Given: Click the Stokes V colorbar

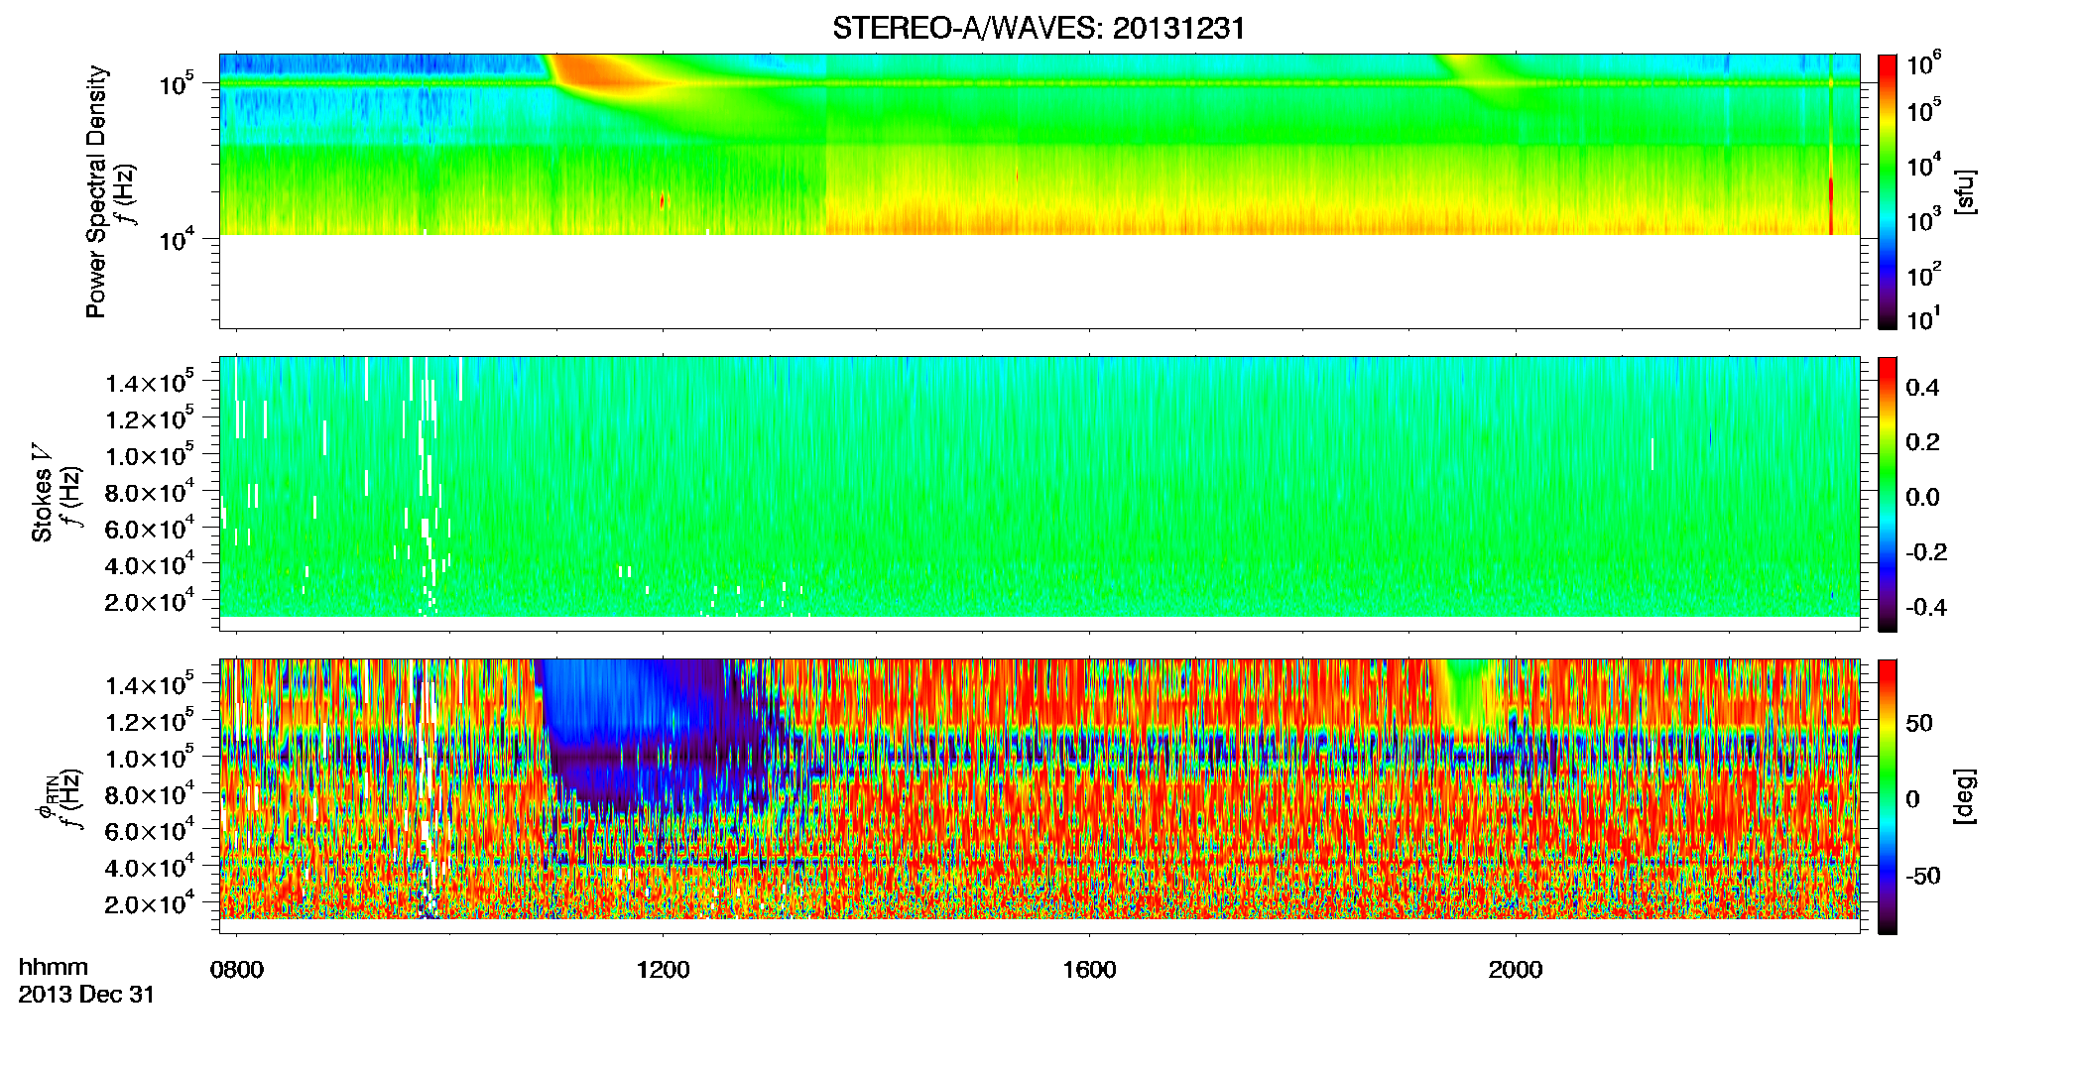Looking at the screenshot, I should (1888, 494).
